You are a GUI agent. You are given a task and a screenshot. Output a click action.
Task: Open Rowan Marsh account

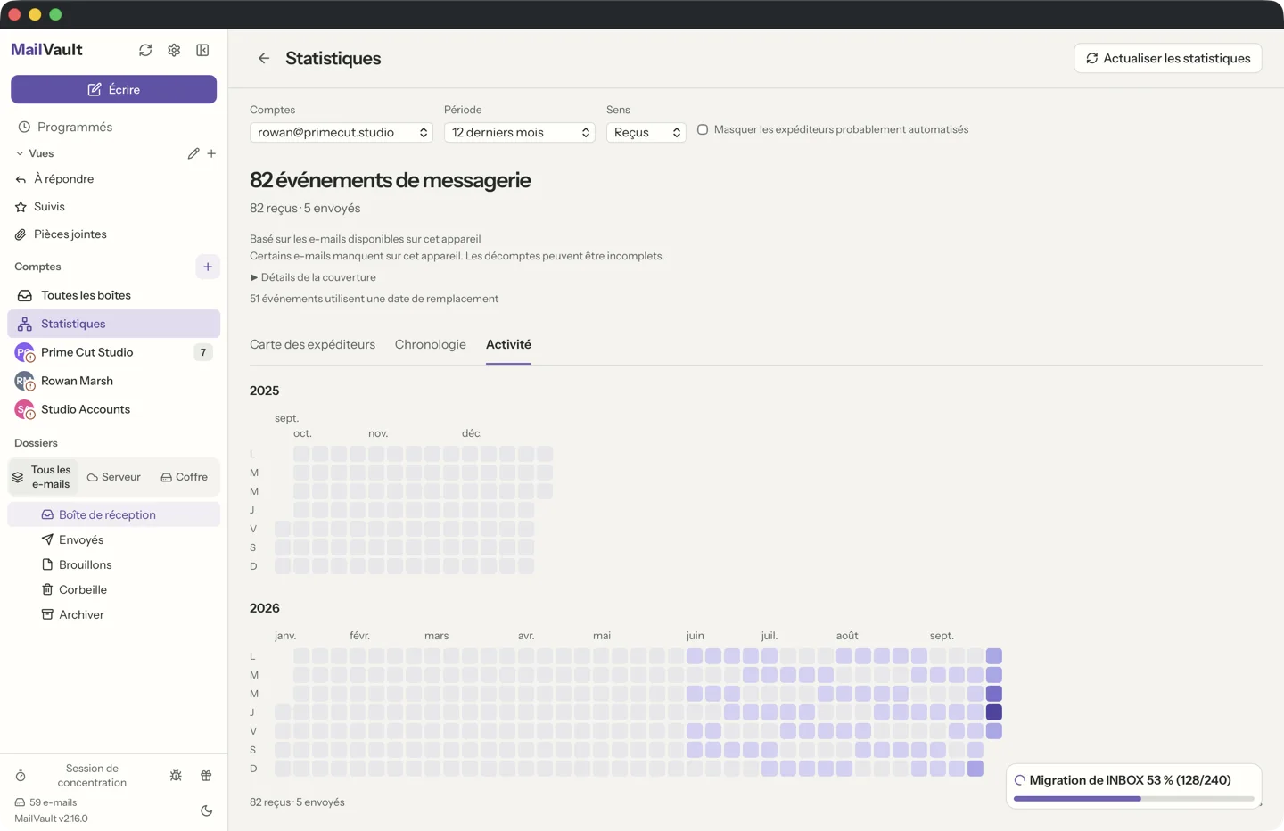tap(113, 381)
